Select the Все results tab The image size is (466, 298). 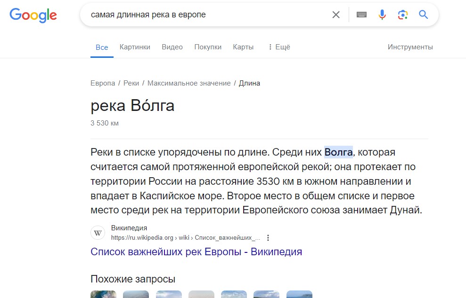point(102,47)
